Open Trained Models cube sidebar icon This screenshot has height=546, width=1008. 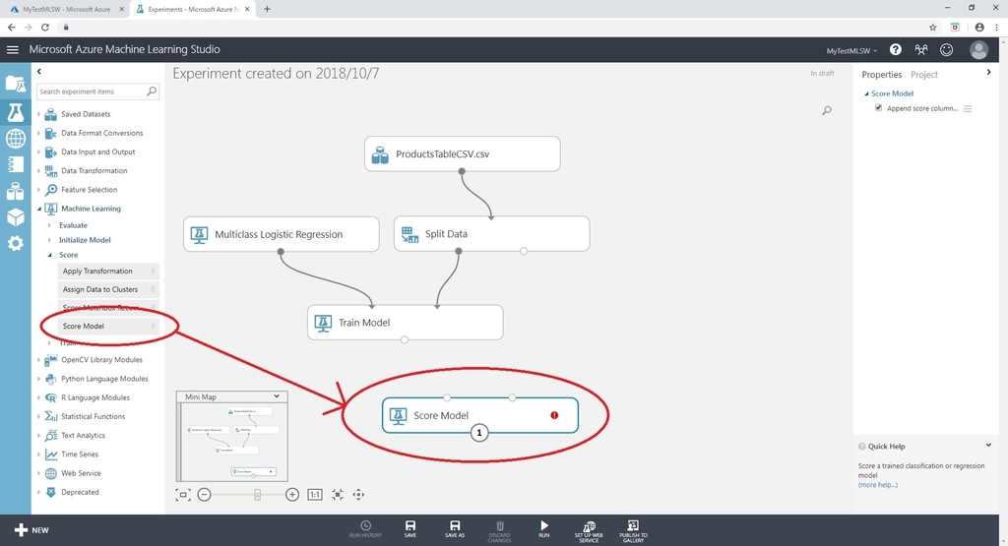tap(16, 217)
